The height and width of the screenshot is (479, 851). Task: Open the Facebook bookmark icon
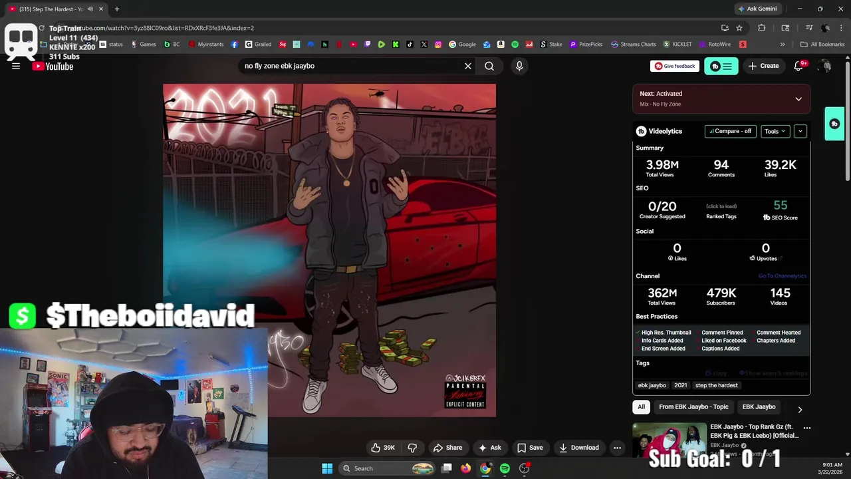tap(235, 45)
